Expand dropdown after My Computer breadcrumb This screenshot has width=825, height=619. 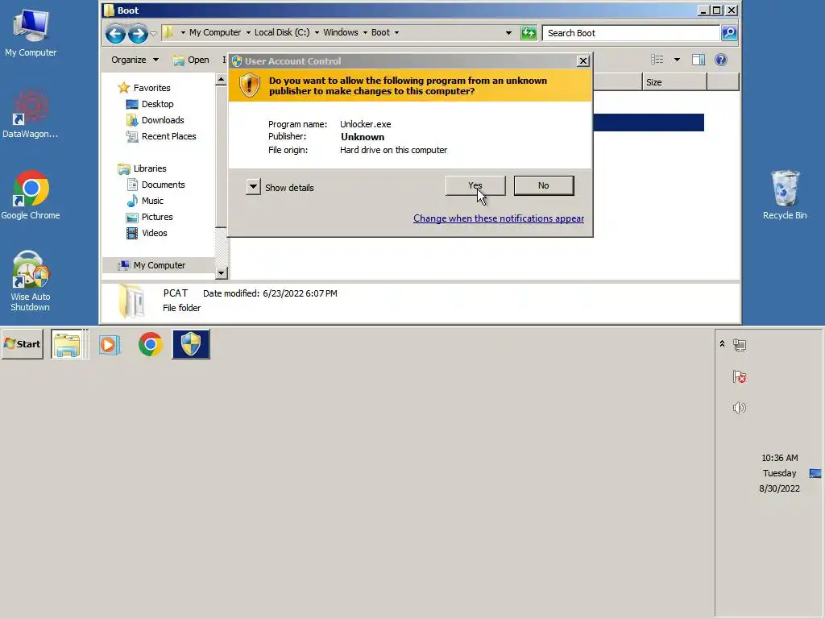click(x=248, y=32)
